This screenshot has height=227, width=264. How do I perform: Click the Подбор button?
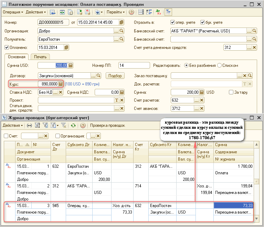115,75
